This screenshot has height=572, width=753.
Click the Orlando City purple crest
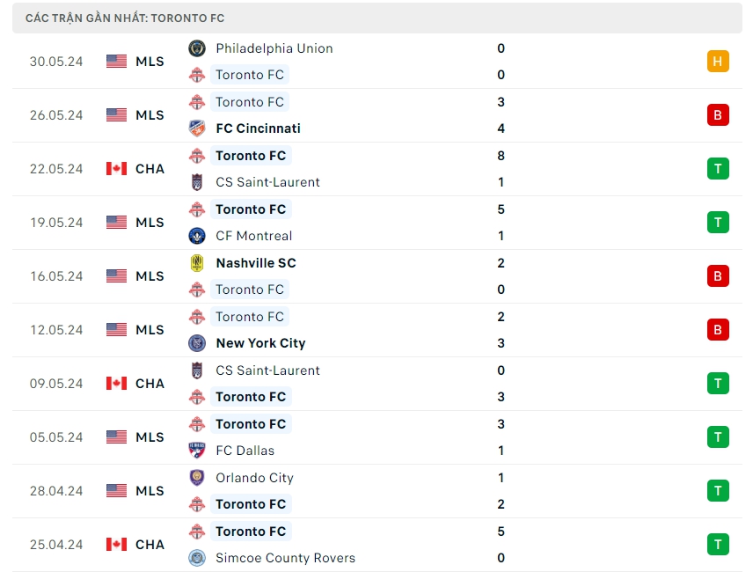[x=197, y=478]
